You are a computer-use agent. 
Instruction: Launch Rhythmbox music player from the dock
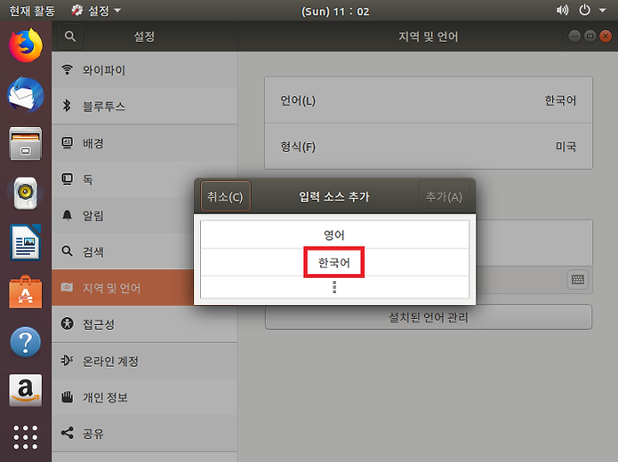26,193
